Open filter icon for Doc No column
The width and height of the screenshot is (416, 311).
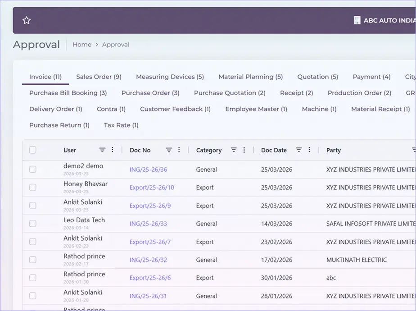(169, 150)
